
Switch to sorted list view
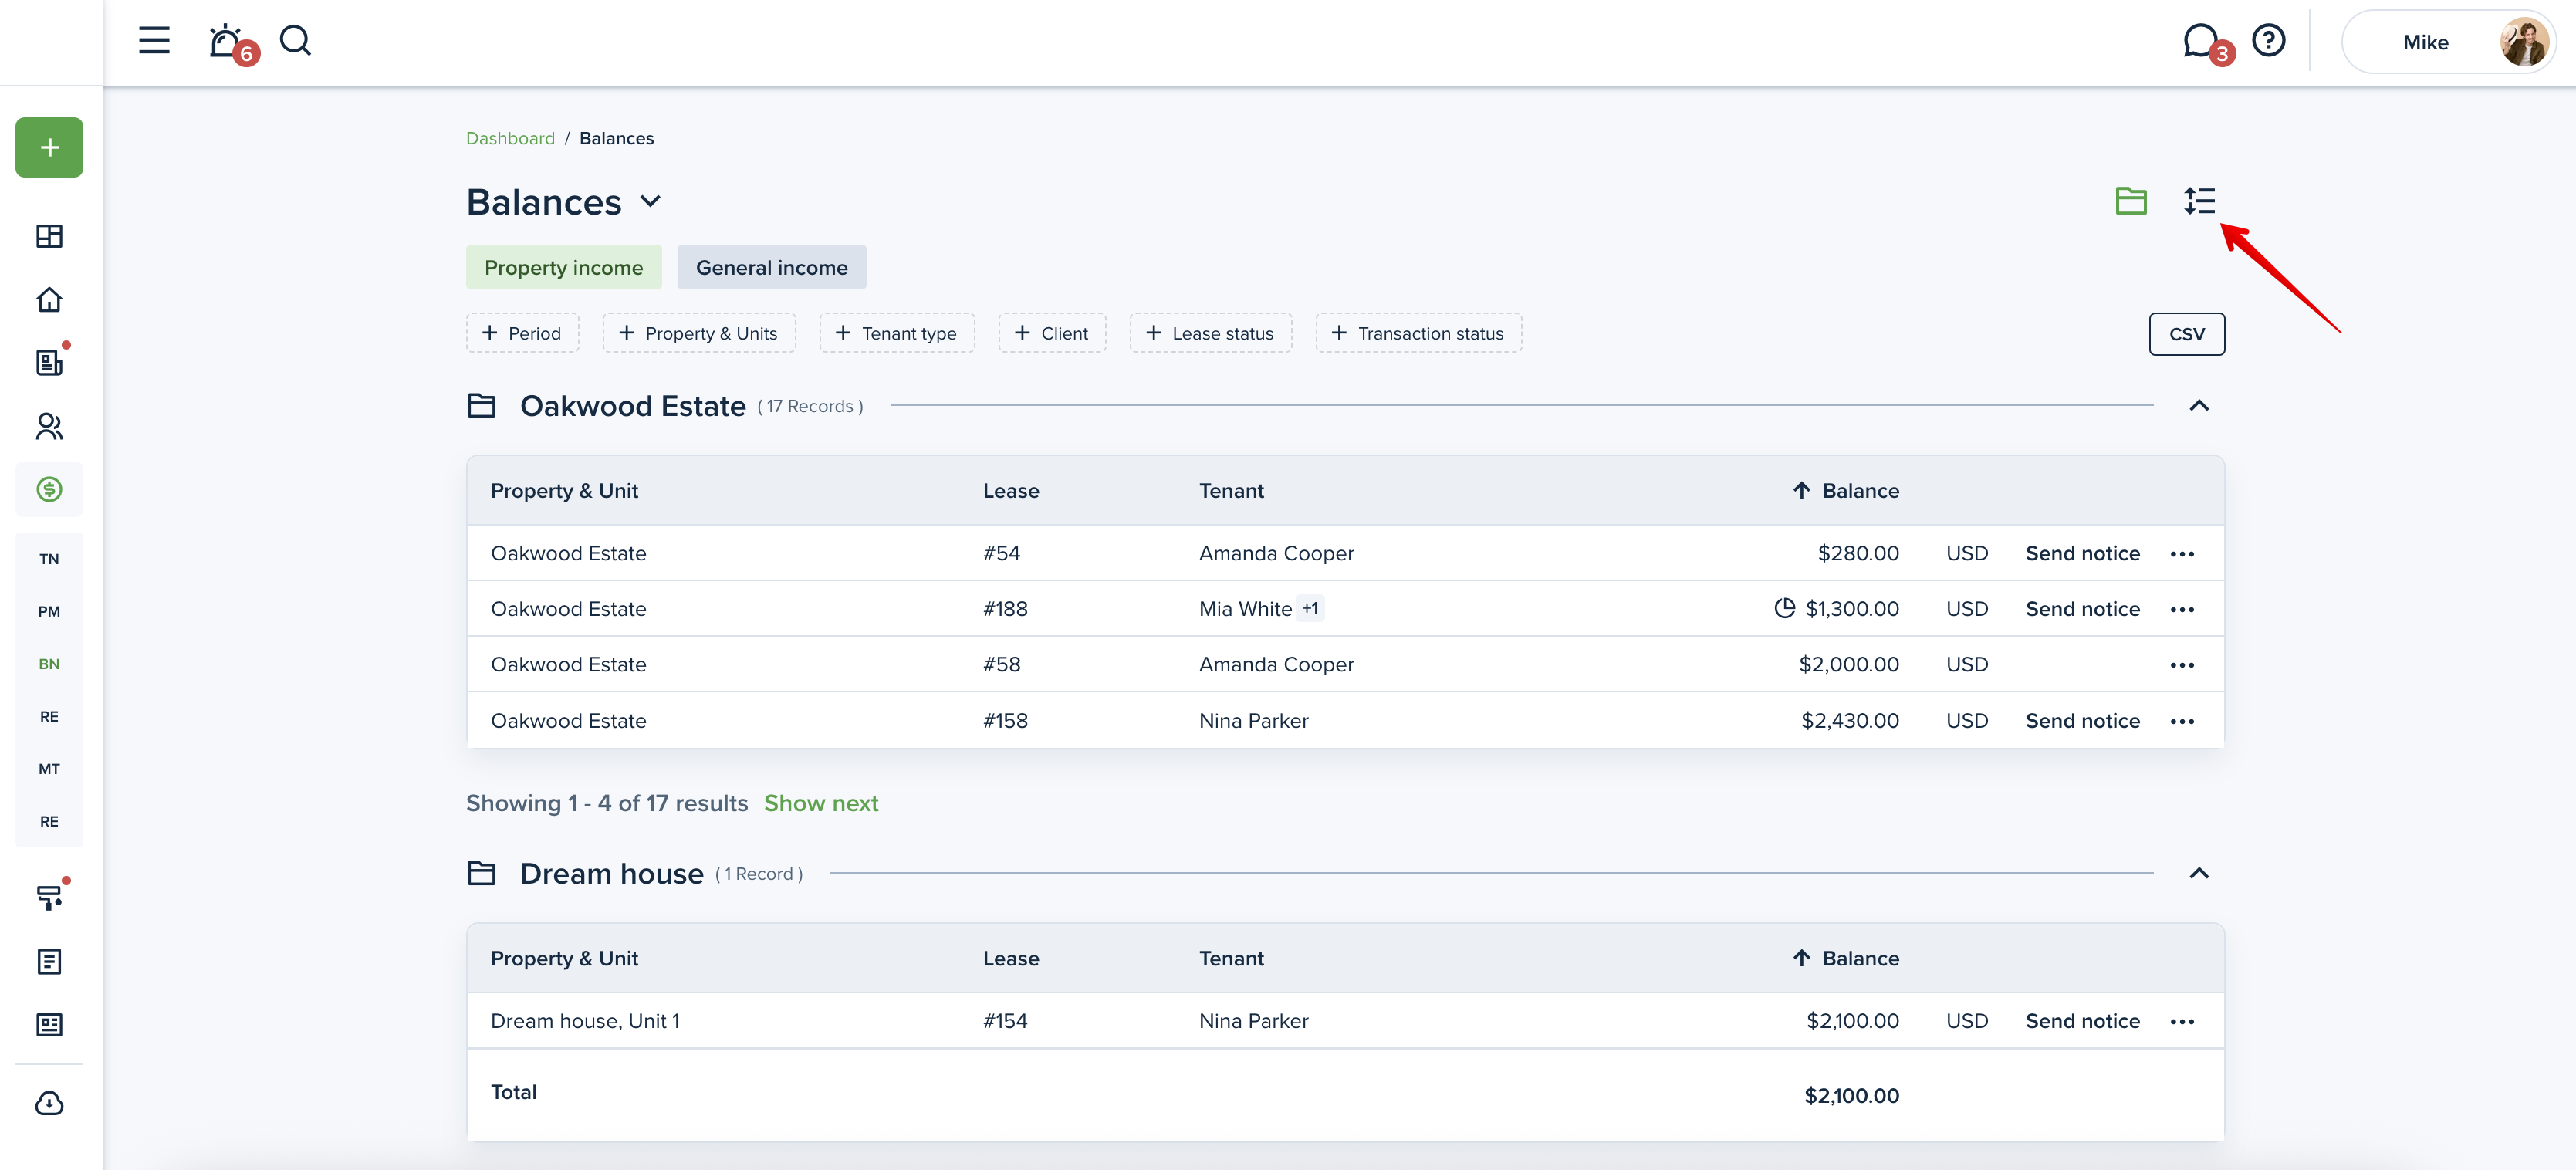tap(2199, 201)
